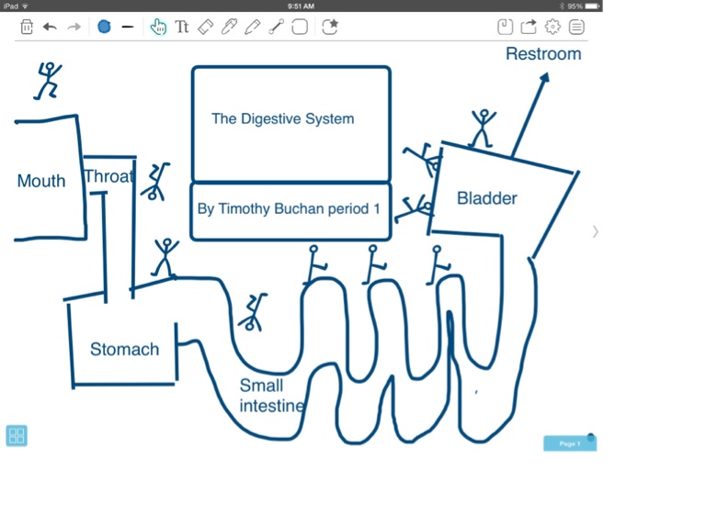Tap the Page 1 indicator button

point(569,443)
